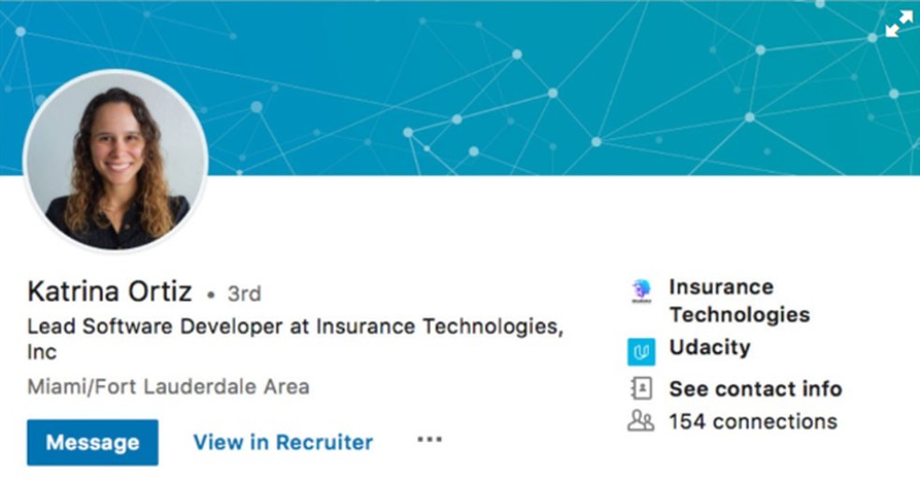The image size is (920, 482).
Task: Click the contact info card icon
Action: [x=640, y=389]
